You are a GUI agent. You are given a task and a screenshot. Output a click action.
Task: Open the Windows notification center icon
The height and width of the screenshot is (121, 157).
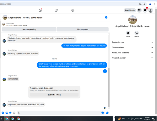[154, 119]
